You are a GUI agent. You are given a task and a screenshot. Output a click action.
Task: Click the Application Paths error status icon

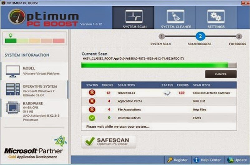[x=92, y=101]
